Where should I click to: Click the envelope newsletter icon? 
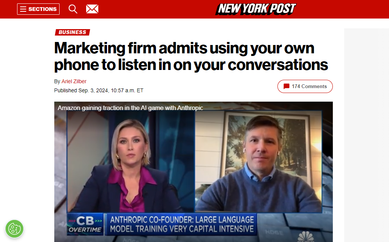pos(92,9)
